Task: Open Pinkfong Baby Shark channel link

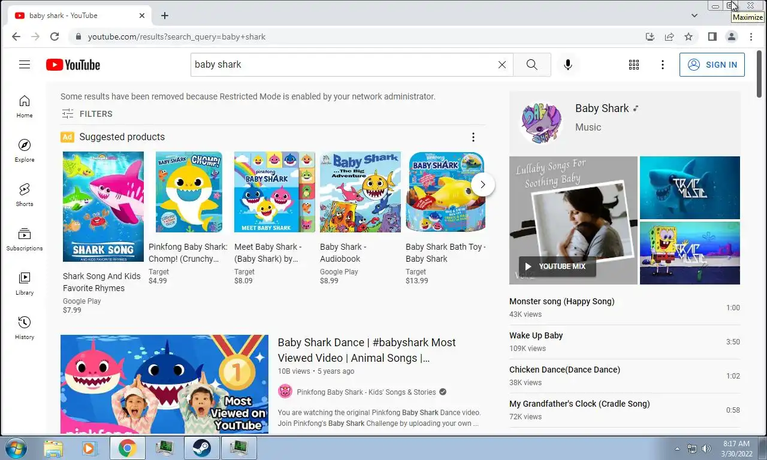Action: click(366, 392)
